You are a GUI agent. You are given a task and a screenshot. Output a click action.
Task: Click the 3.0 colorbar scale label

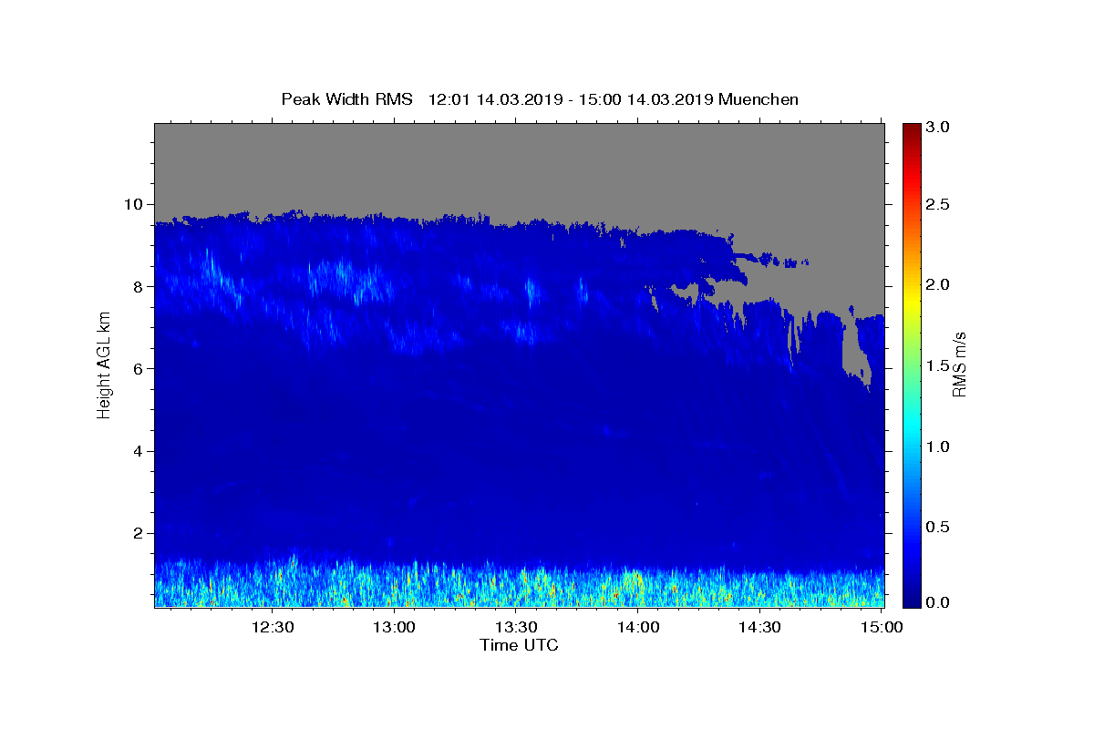pos(939,128)
